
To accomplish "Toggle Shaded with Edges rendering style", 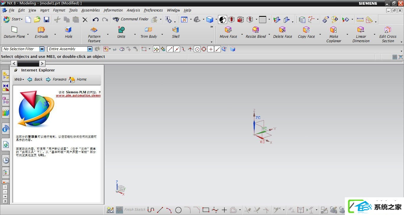I will tap(210, 19).
